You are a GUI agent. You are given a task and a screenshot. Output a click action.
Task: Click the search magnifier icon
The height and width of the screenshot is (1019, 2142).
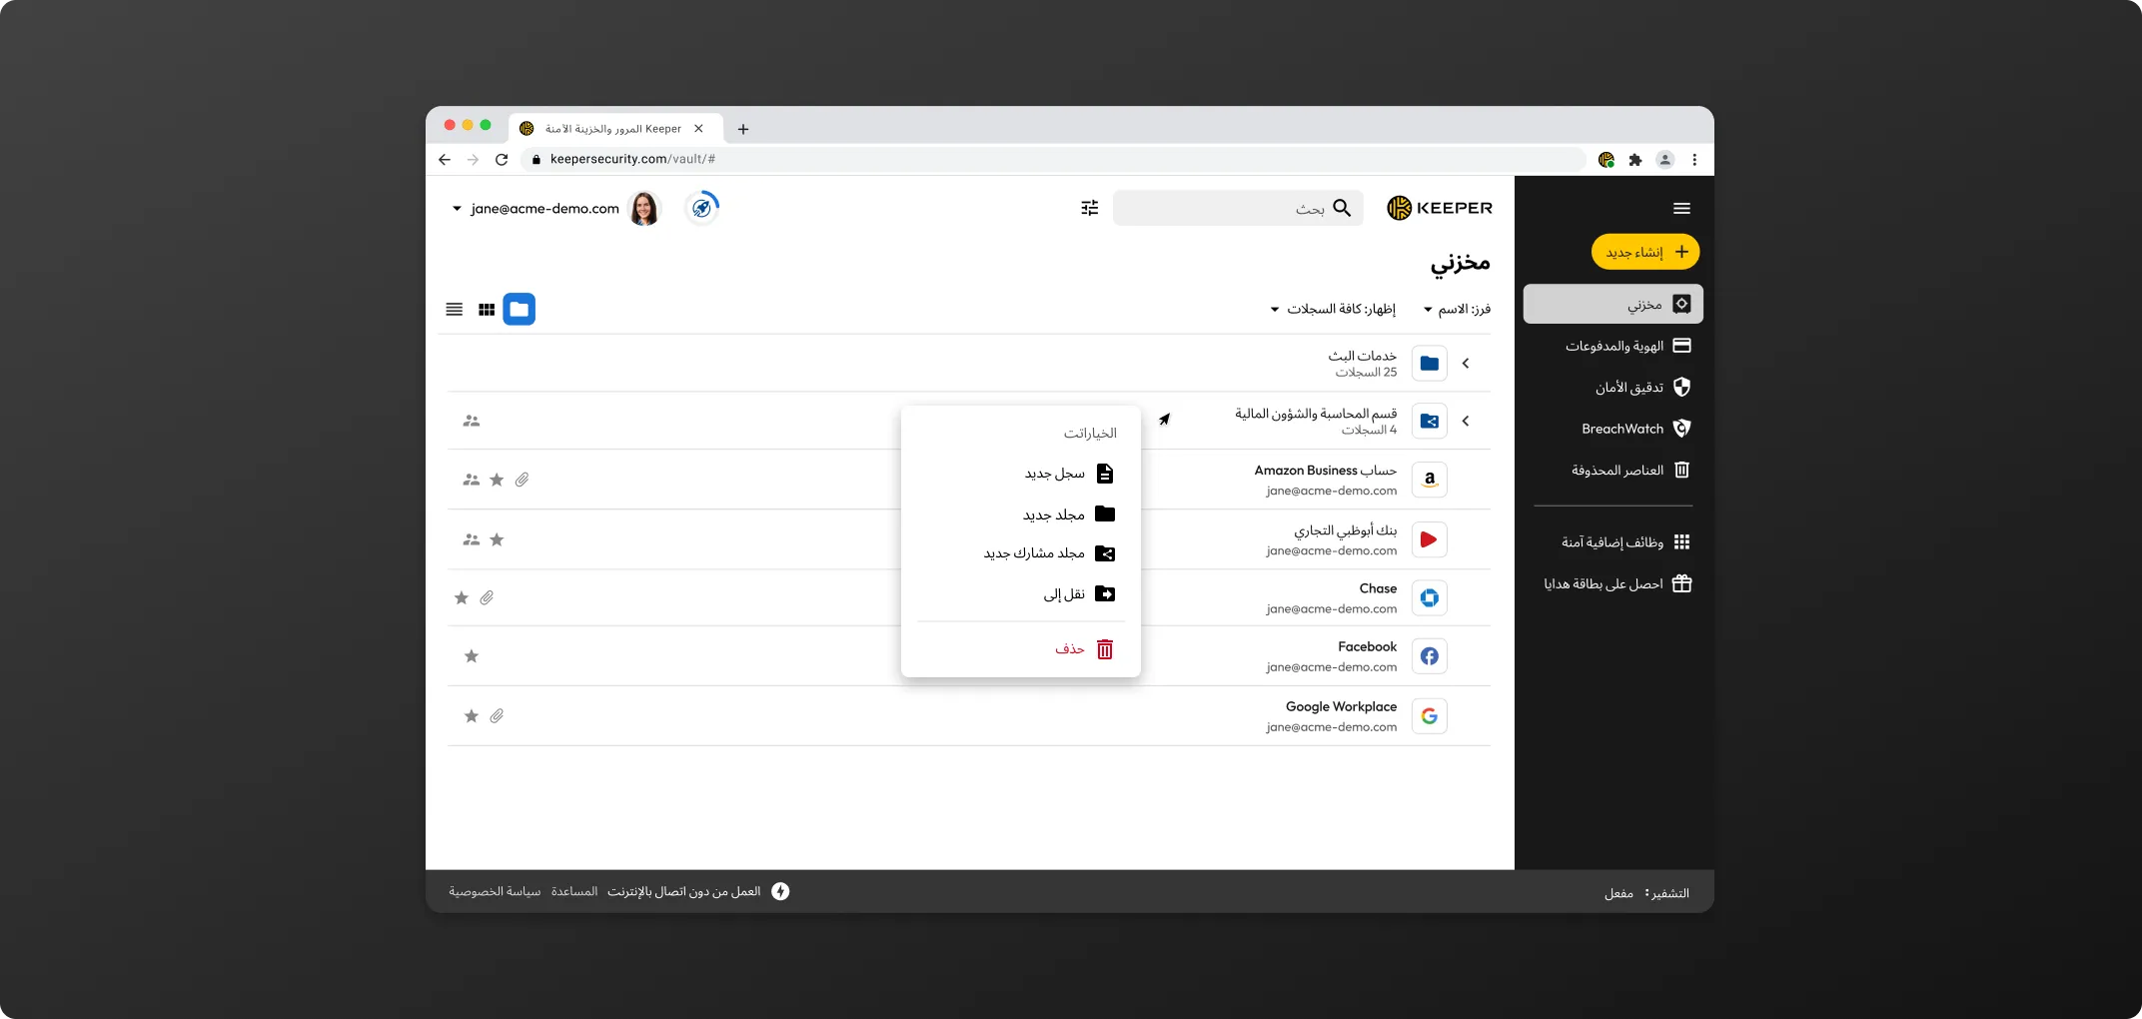click(1342, 208)
